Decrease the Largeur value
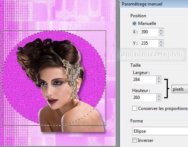Screen dimensions: 188x147 tap(159, 81)
